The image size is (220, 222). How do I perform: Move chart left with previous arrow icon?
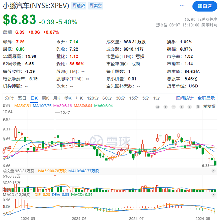point(182,107)
